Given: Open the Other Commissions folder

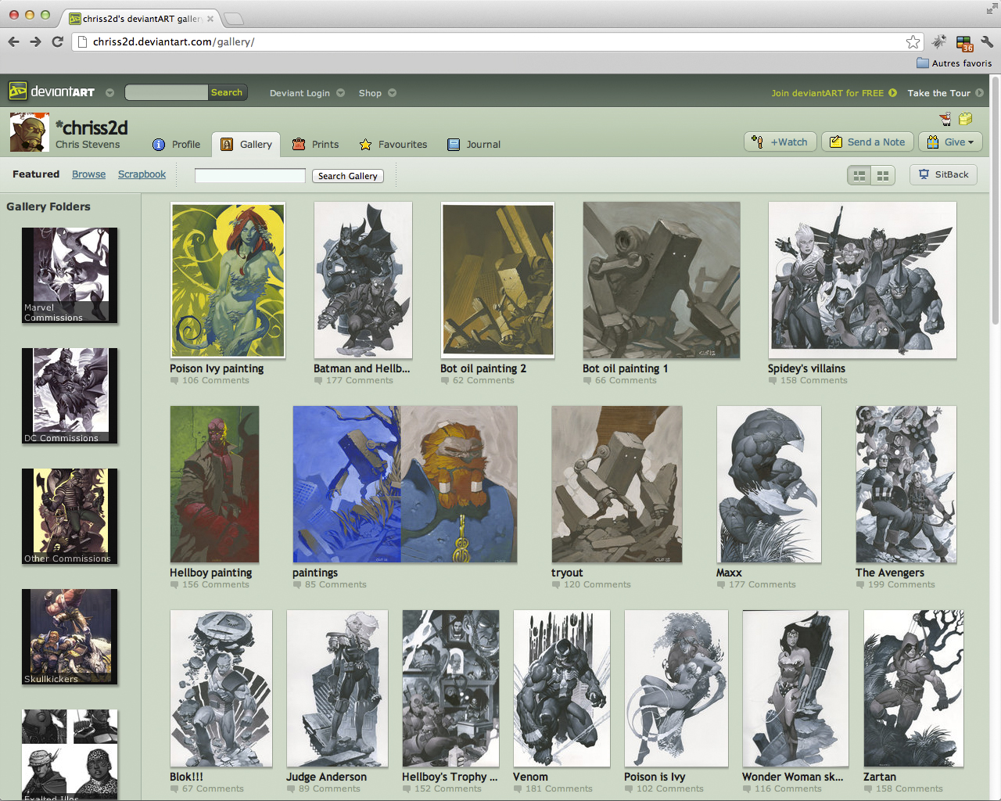Looking at the screenshot, I should [x=70, y=516].
